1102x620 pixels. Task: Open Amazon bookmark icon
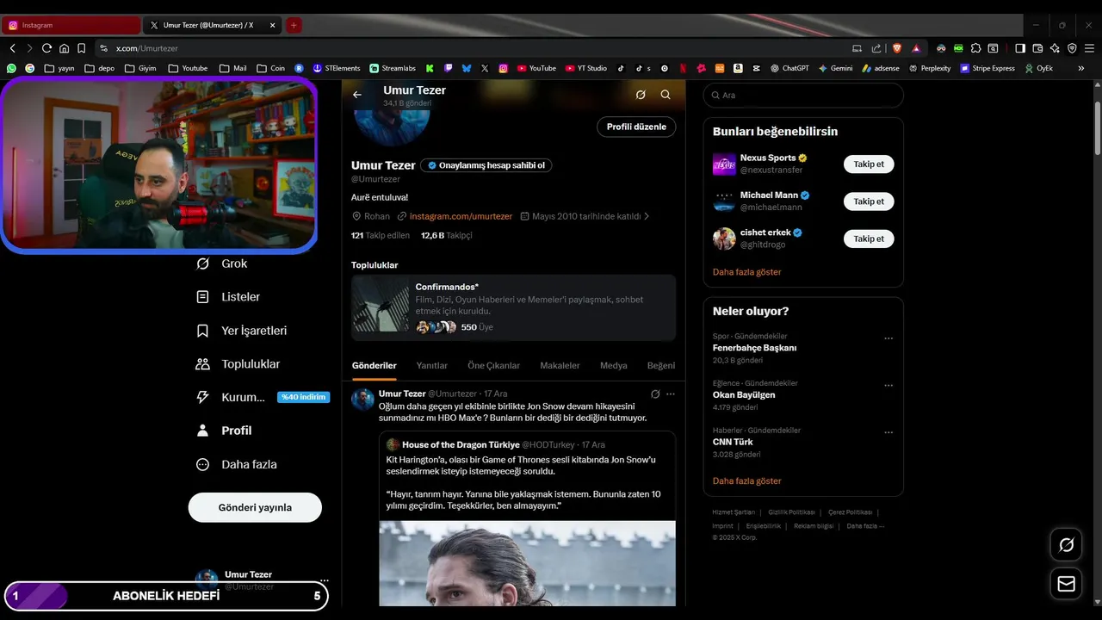point(738,68)
